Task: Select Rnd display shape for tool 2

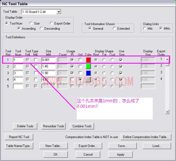Action: coord(96,67)
